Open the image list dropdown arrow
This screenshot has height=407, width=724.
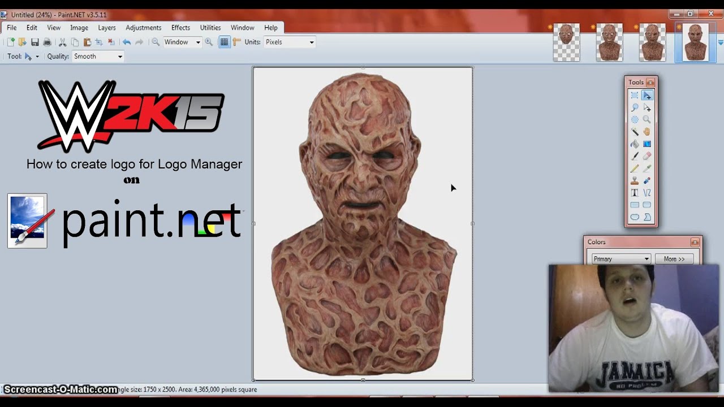721,42
